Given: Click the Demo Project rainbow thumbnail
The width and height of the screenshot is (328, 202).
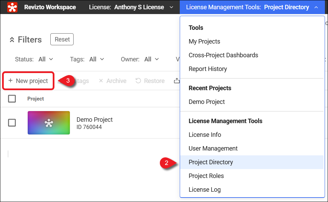Looking at the screenshot, I should coord(49,123).
